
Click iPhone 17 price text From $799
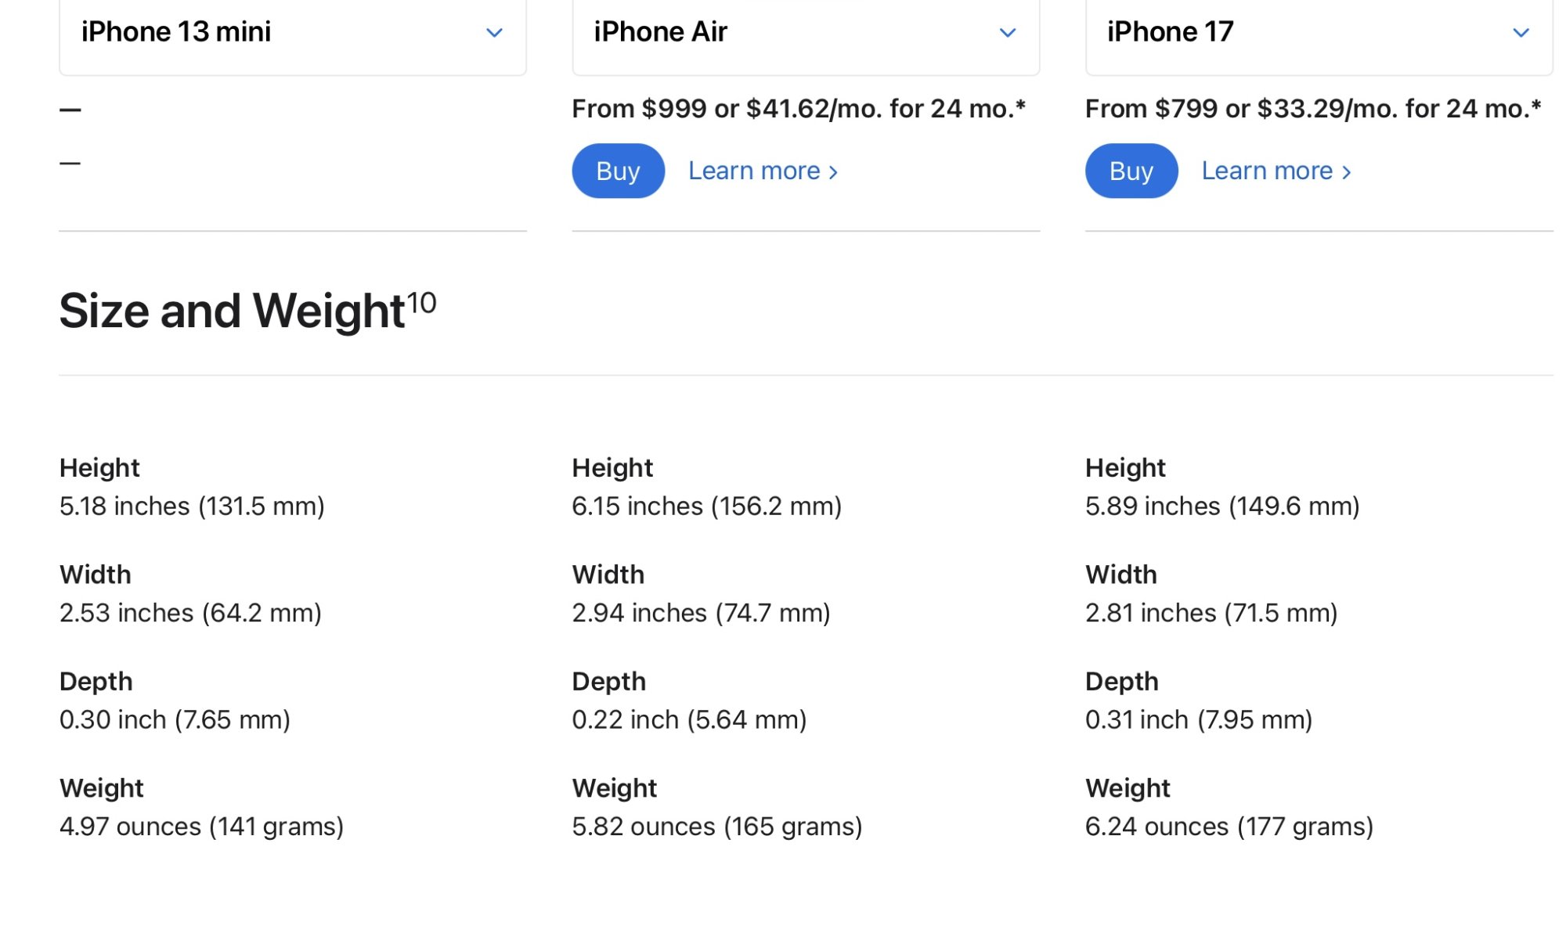click(1312, 109)
